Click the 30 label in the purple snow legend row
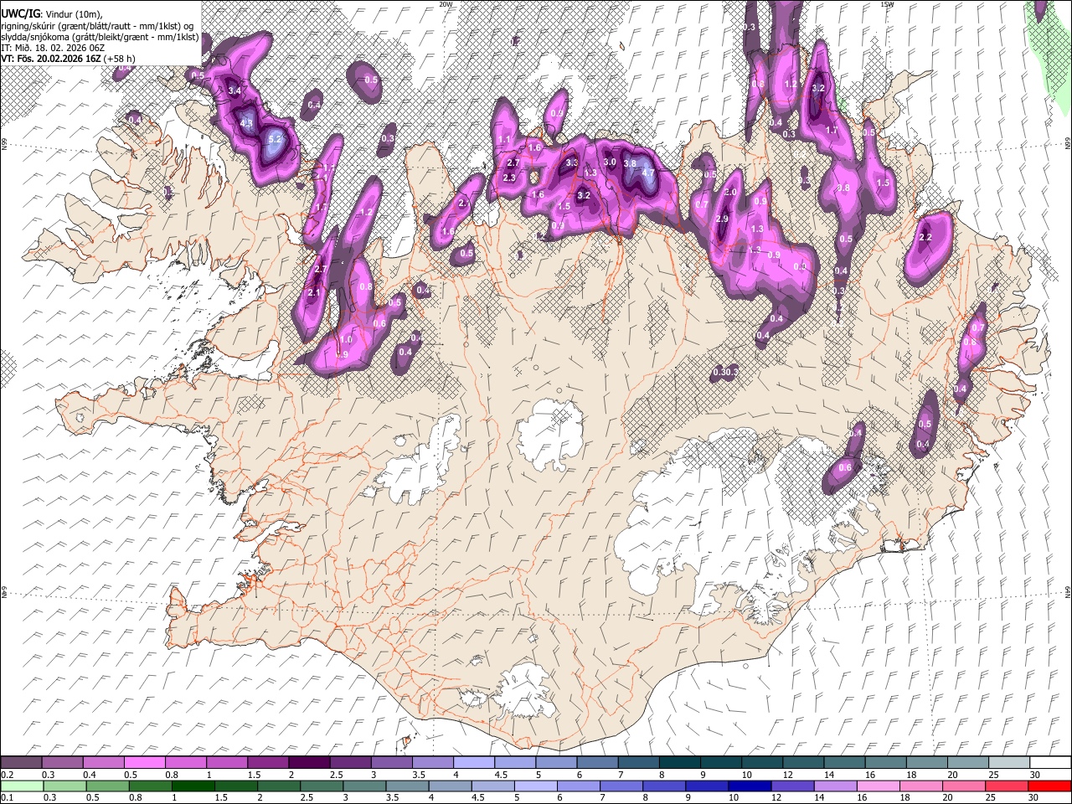The image size is (1072, 804). 1035,775
